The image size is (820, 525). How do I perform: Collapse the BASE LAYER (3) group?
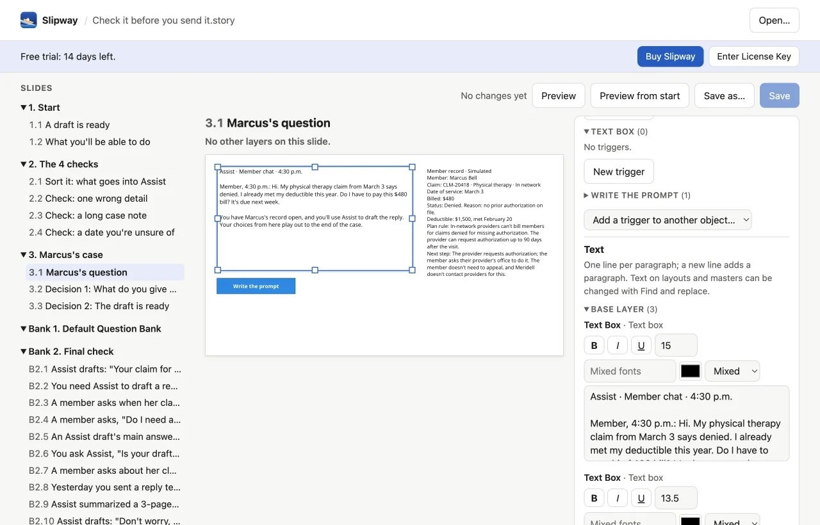pos(587,309)
